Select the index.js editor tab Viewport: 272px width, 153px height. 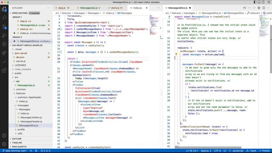pyautogui.click(x=137, y=8)
